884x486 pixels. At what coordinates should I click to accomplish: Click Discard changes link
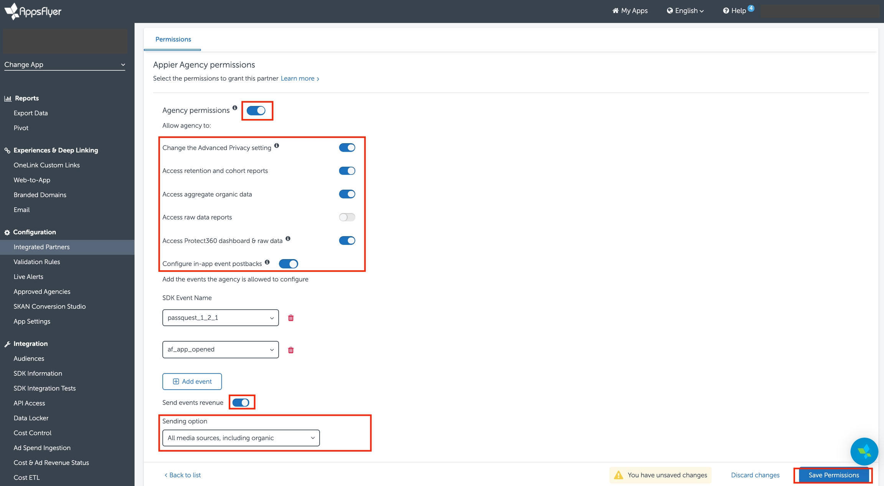[755, 475]
